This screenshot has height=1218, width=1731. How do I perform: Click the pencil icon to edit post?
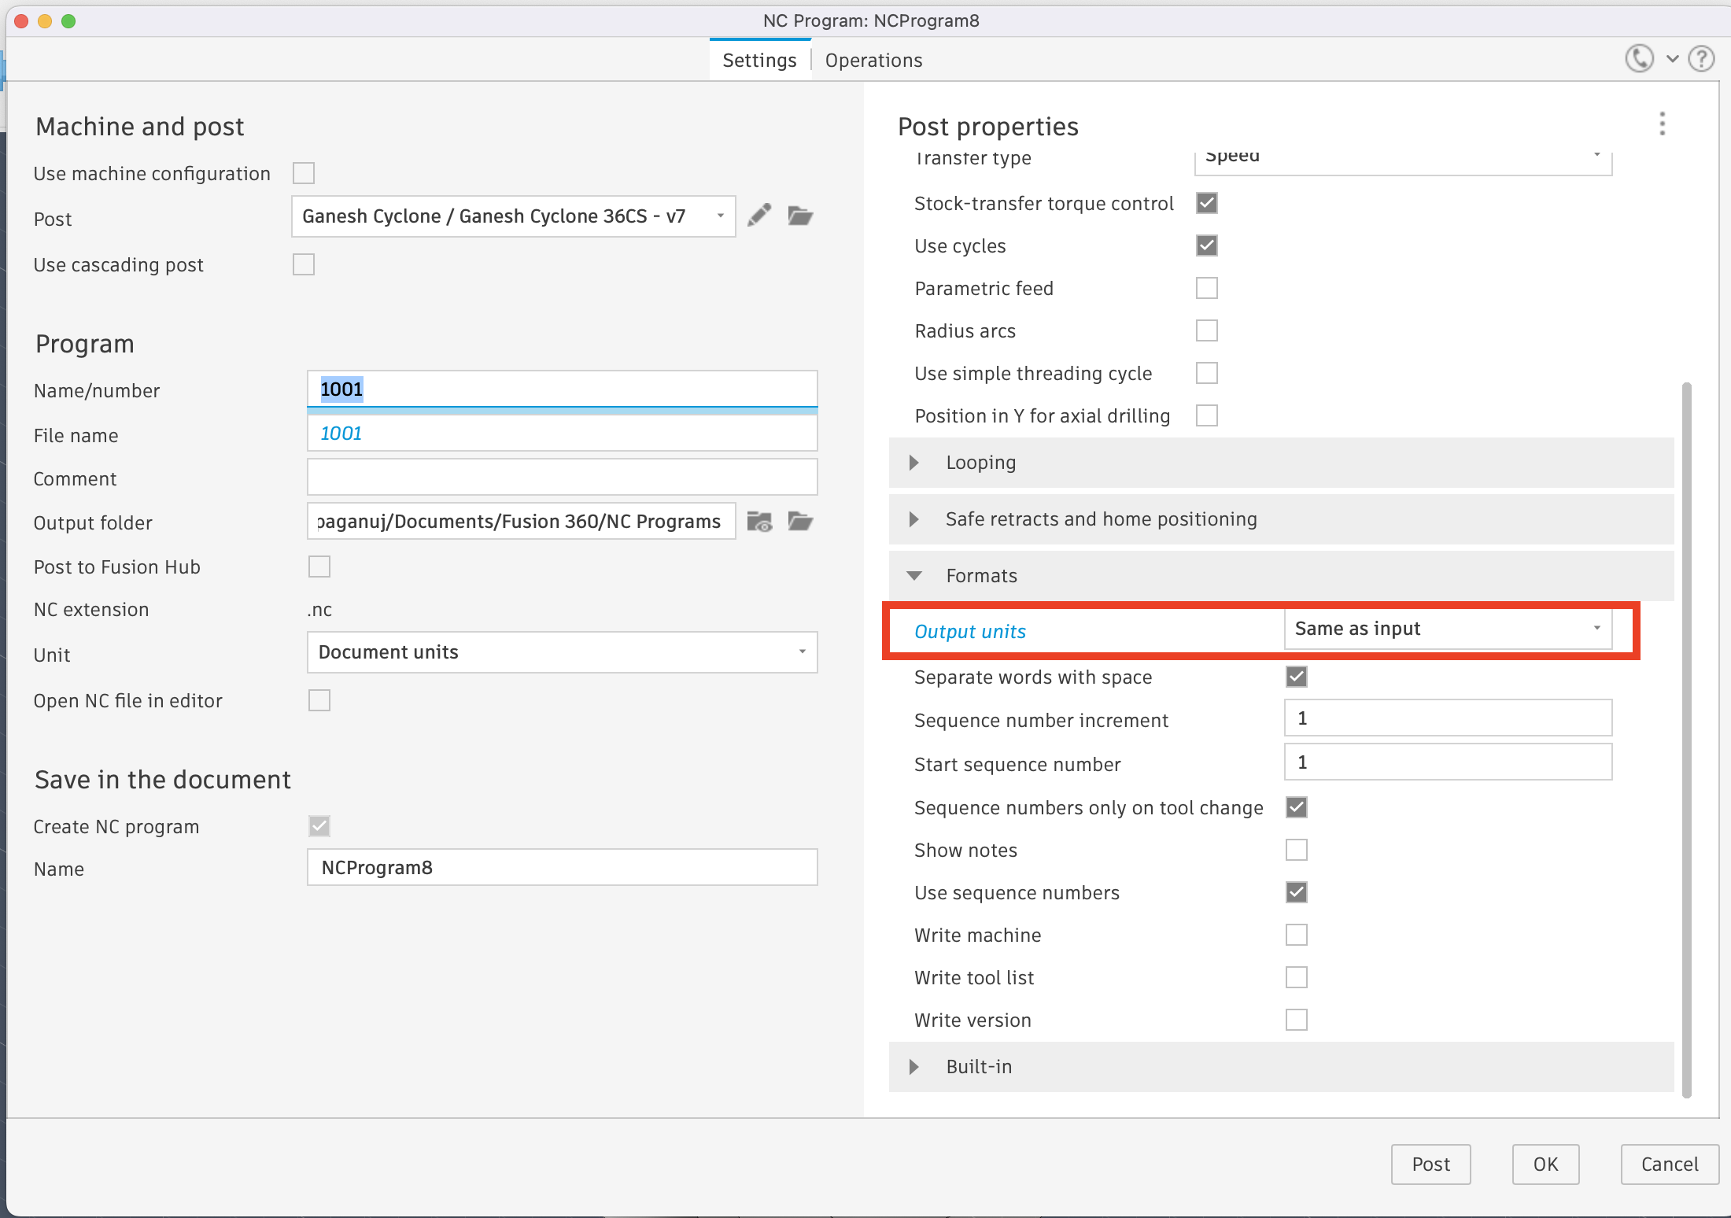click(759, 216)
